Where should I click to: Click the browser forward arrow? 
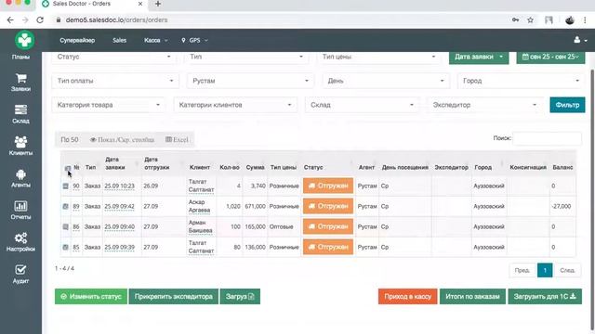pyautogui.click(x=25, y=20)
